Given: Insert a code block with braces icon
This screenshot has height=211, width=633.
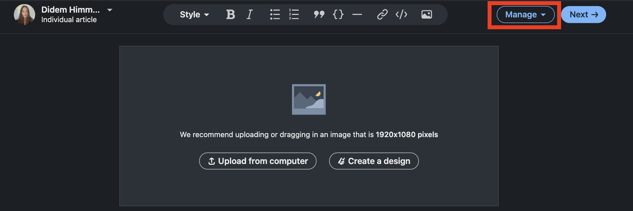Looking at the screenshot, I should pyautogui.click(x=338, y=15).
